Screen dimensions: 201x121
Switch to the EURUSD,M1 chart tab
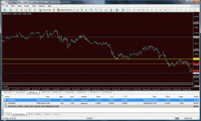21,92
